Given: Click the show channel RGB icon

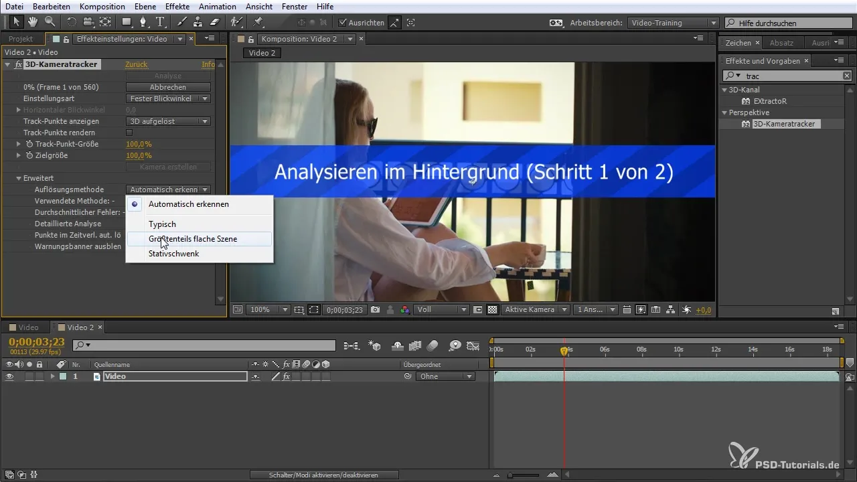Looking at the screenshot, I should point(404,310).
